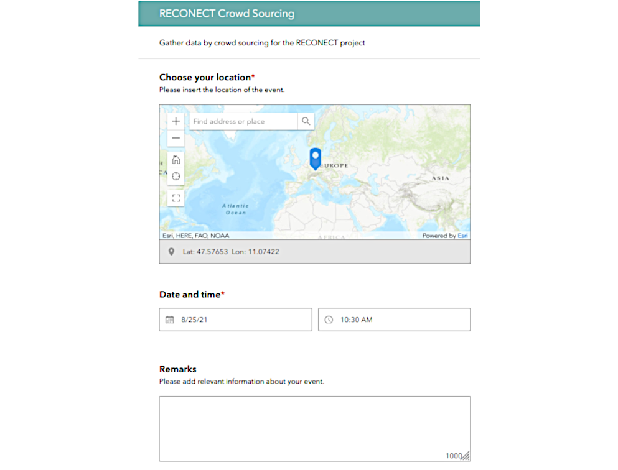The image size is (618, 470).
Task: Focus the Find address or place field
Action: pyautogui.click(x=243, y=121)
